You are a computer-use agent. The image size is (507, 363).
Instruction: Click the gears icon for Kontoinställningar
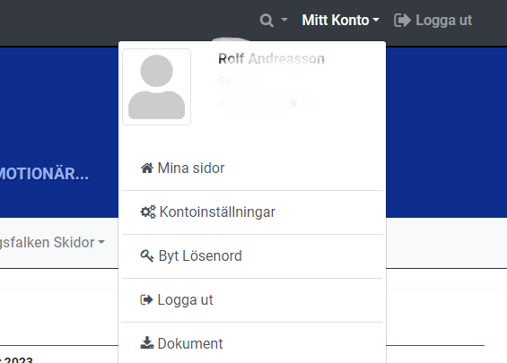(148, 212)
